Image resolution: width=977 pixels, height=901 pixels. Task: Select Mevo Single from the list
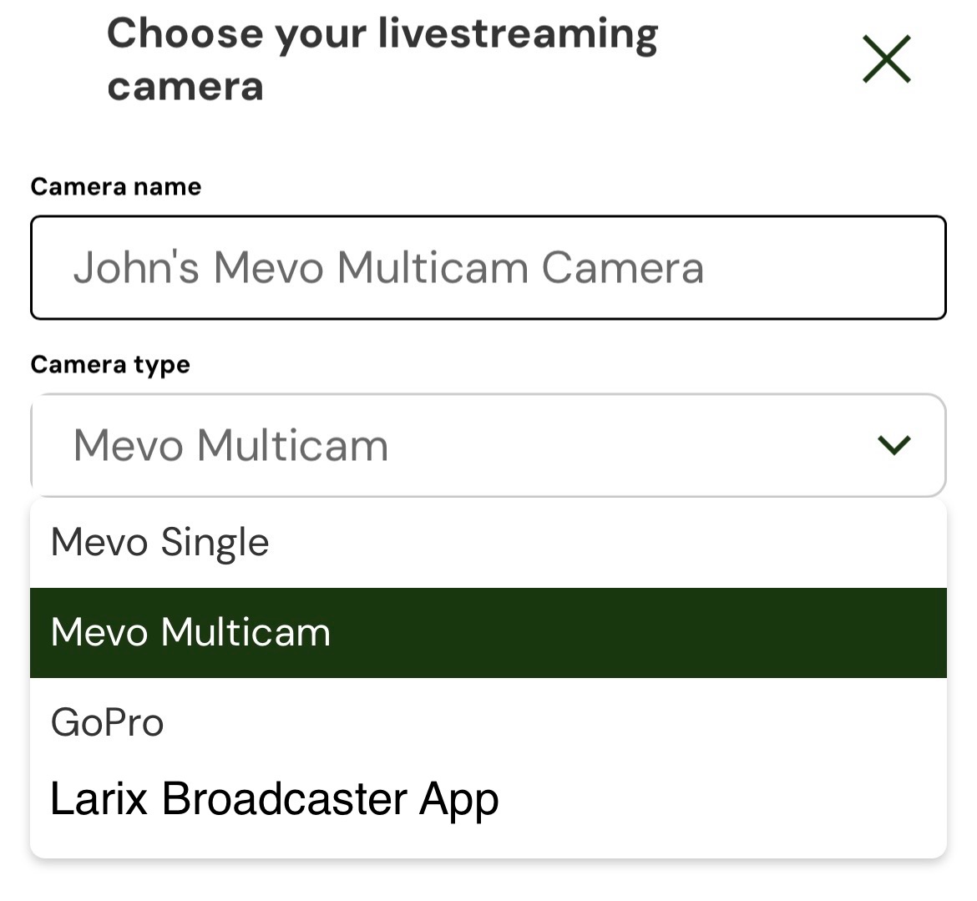coord(488,542)
